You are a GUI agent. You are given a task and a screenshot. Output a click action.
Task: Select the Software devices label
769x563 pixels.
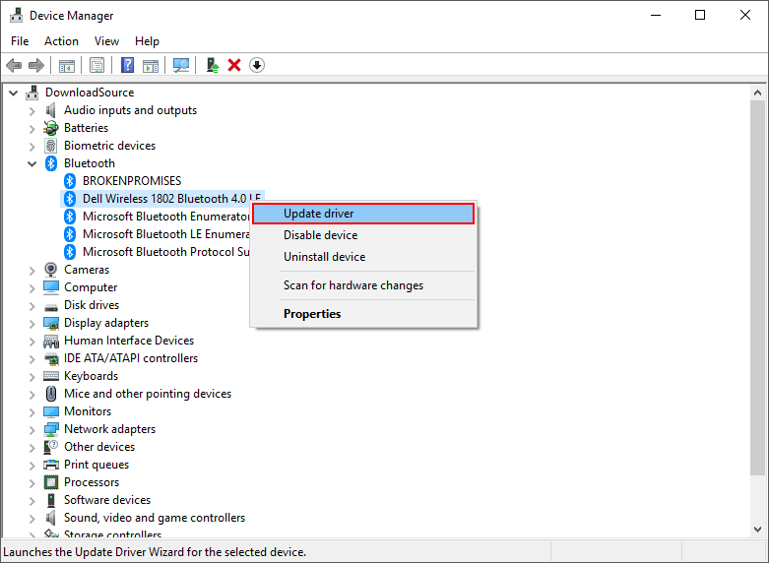[x=107, y=500]
